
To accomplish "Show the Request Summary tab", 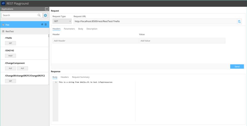I will pyautogui.click(x=81, y=77).
